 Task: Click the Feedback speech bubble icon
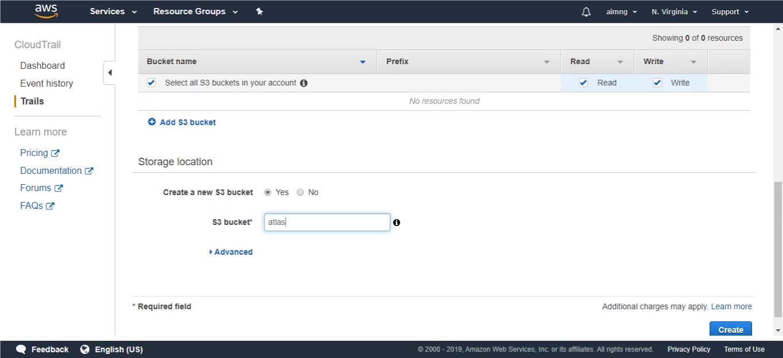coord(21,349)
